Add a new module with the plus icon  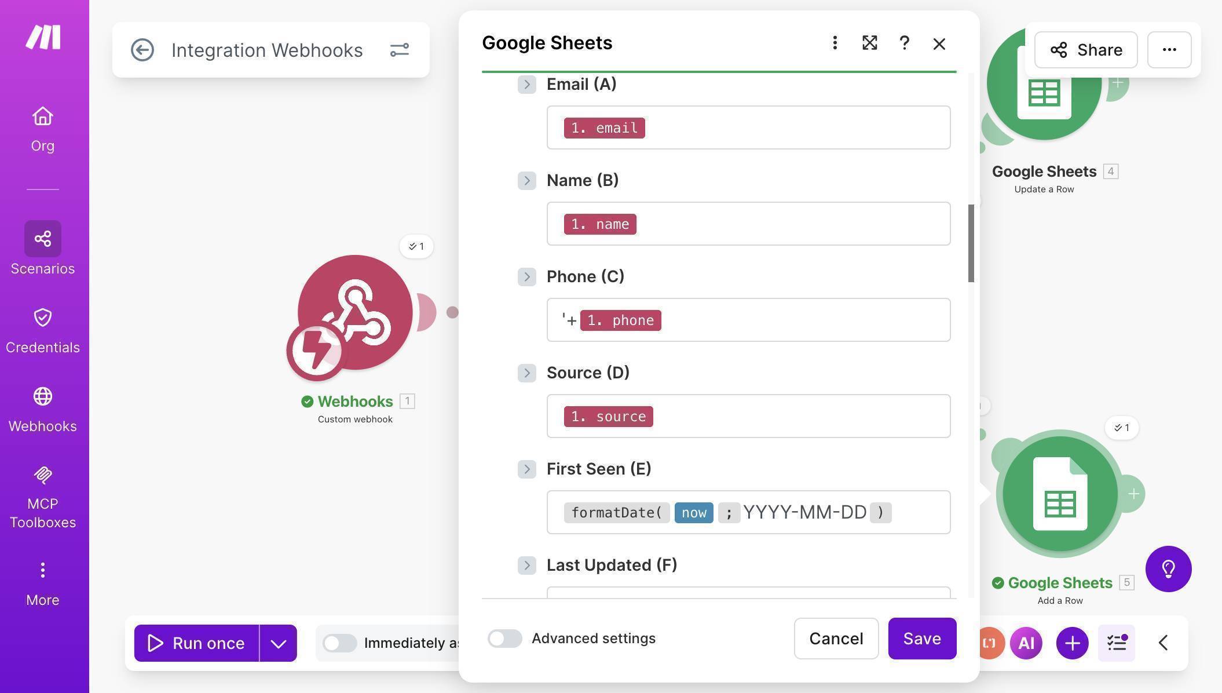coord(1071,643)
